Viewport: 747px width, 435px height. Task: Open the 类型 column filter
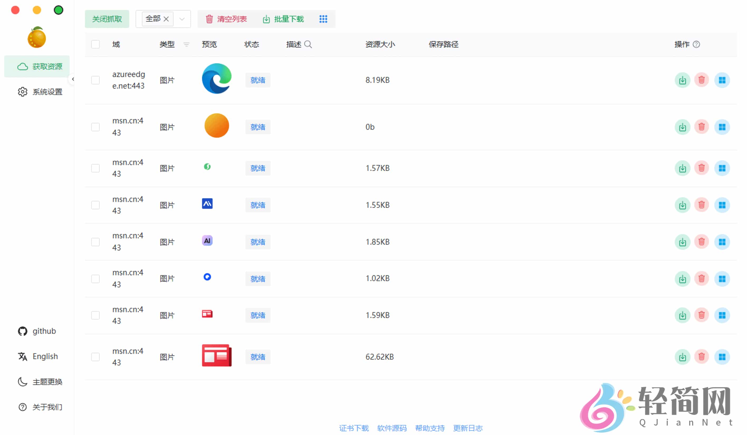(187, 45)
